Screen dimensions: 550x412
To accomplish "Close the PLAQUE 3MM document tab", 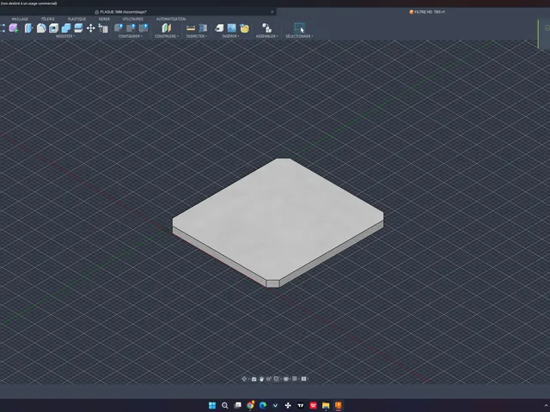I will [272, 12].
